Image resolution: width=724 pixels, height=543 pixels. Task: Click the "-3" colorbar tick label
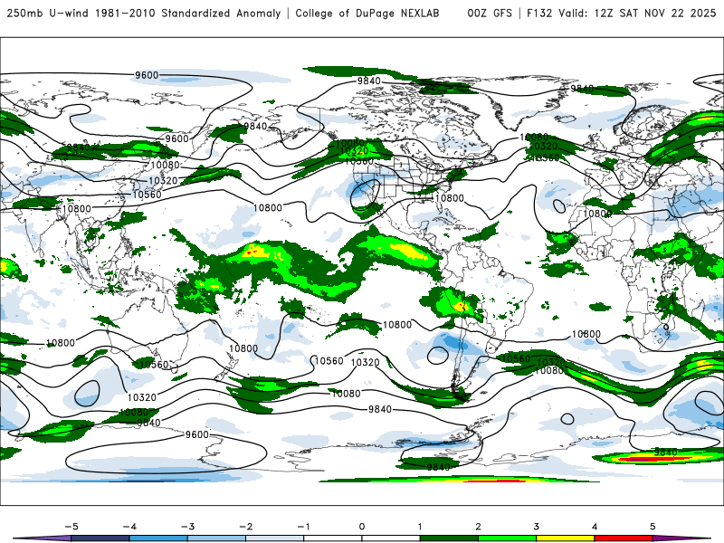187,527
